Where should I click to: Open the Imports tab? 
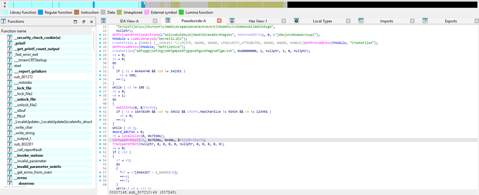(x=387, y=21)
